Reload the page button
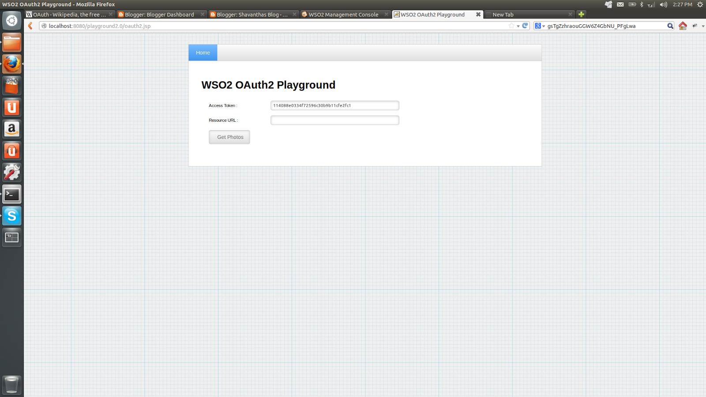The image size is (706, 397). click(525, 26)
